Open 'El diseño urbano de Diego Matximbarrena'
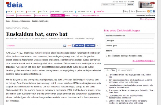This screenshot has height=105, width=161. coord(124,56)
